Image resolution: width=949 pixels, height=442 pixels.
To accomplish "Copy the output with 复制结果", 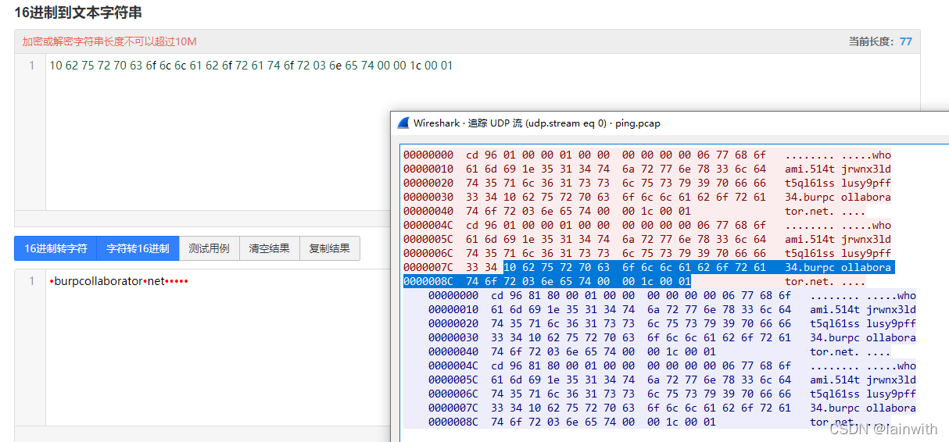I will coord(329,248).
